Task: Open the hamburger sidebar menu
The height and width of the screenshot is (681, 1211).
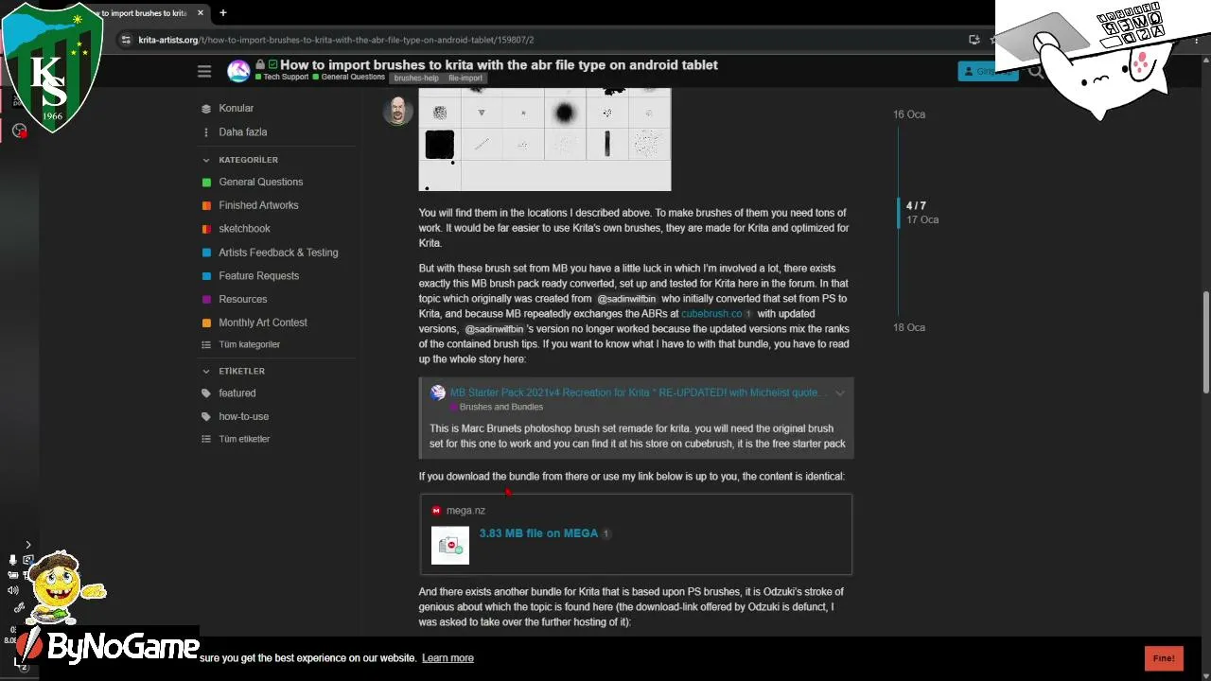Action: point(204,71)
